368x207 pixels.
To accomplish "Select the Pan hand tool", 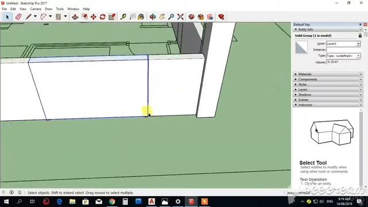I will point(162,17).
